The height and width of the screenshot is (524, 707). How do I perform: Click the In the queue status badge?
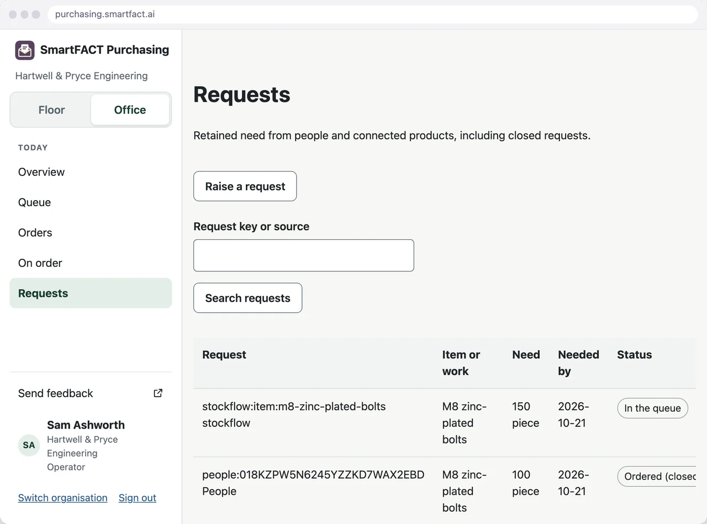coord(652,408)
